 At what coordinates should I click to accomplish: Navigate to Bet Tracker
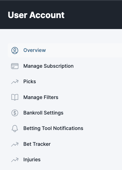click(37, 144)
